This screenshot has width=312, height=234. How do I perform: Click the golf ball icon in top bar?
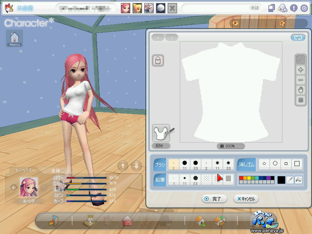pyautogui.click(x=161, y=8)
